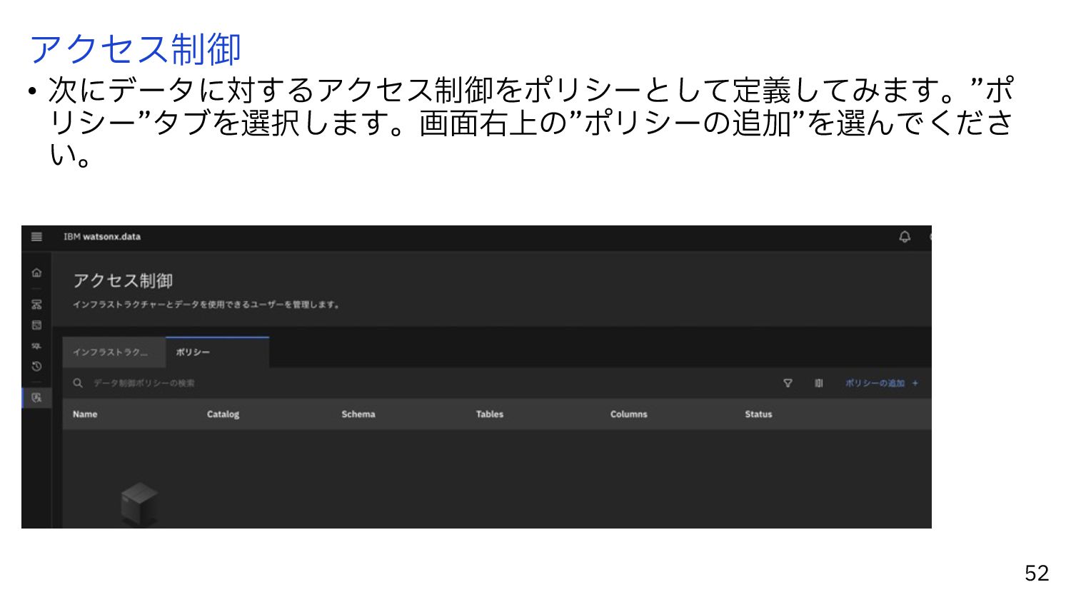This screenshot has width=1071, height=602.
Task: Open Data manager sidebar icon
Action: tap(36, 325)
